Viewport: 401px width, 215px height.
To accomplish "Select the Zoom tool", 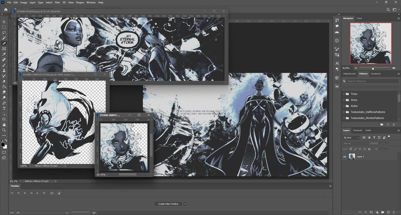I will [x=4, y=130].
